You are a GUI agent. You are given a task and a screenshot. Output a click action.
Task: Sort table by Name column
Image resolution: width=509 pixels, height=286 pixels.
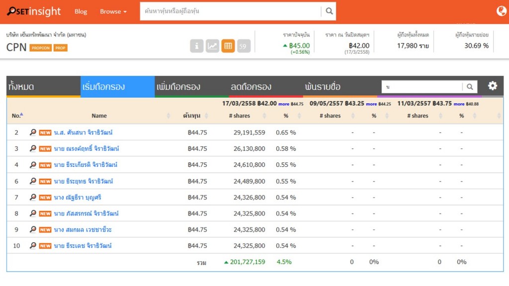tap(99, 115)
